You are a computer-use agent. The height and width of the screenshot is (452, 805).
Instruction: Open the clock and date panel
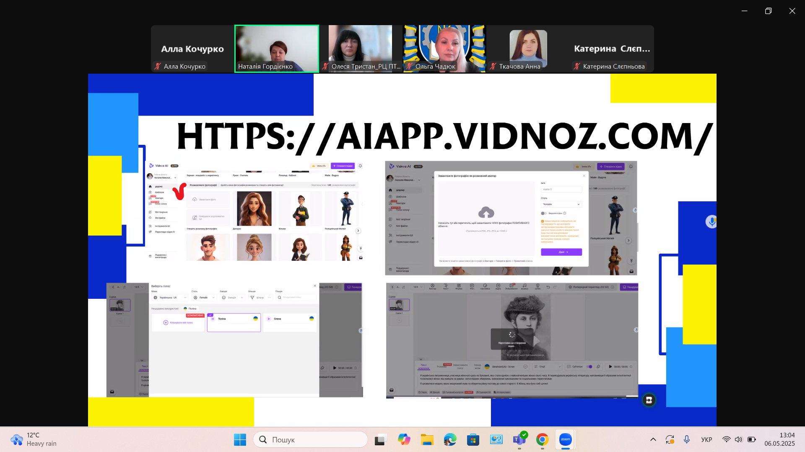(x=779, y=439)
